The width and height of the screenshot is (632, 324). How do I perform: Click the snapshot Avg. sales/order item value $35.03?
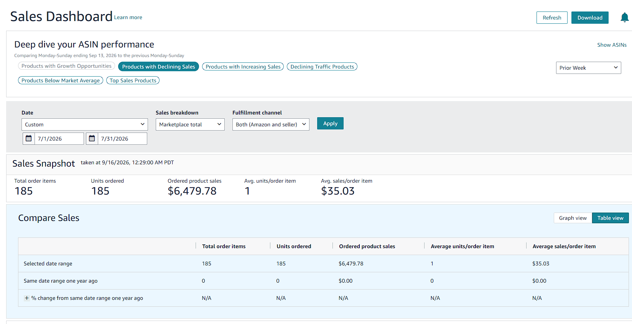point(338,191)
